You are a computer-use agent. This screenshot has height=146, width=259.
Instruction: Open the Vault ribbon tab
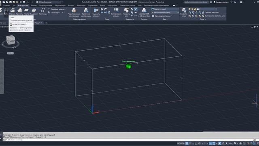click(139, 5)
